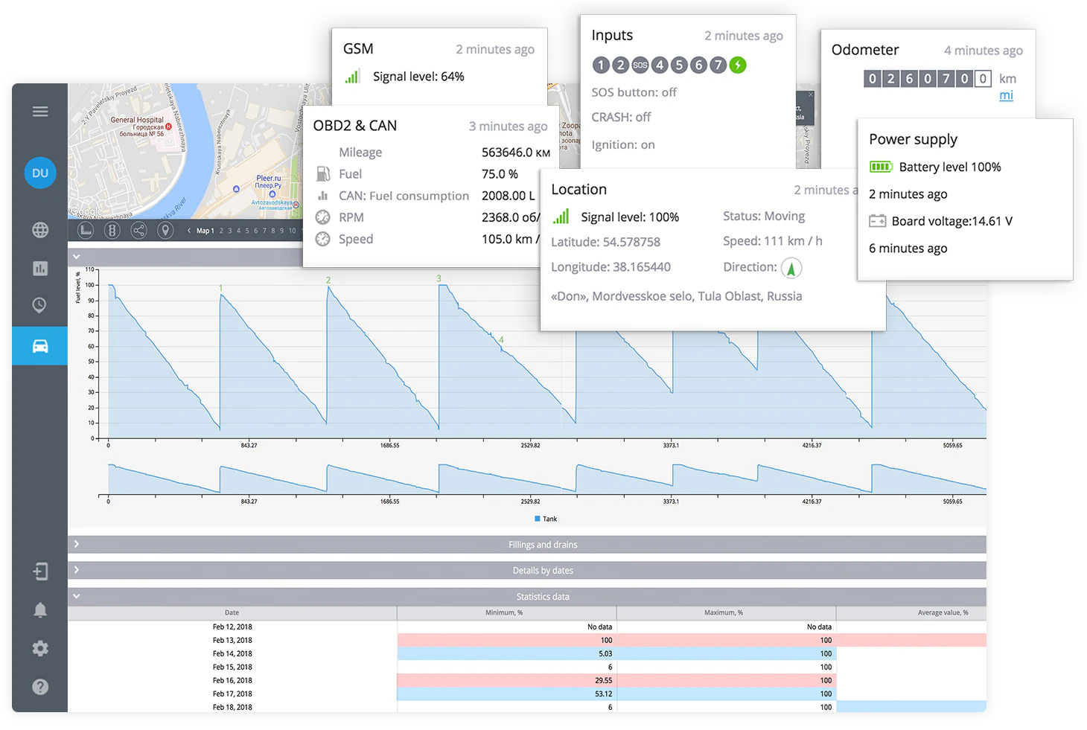
Task: Toggle the green lightning input indicator
Action: tap(738, 65)
